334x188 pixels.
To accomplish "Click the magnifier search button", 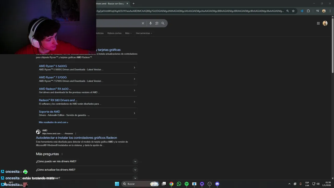I will click(x=163, y=23).
